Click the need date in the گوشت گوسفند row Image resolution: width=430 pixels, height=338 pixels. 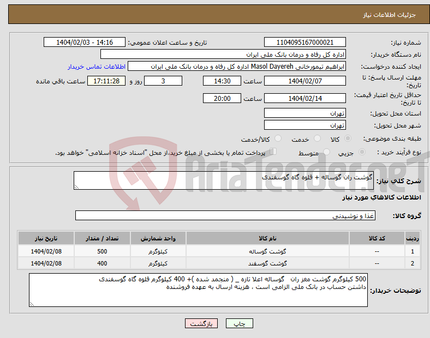coord(46,263)
